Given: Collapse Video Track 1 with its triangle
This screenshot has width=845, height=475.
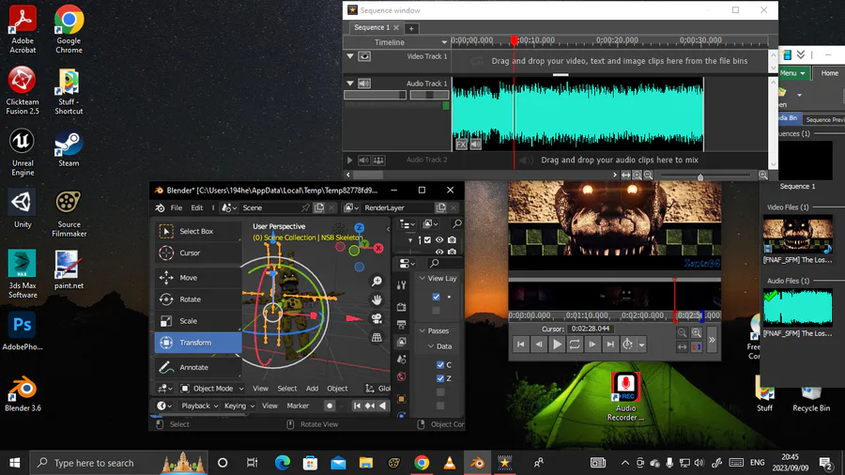Looking at the screenshot, I should 350,56.
